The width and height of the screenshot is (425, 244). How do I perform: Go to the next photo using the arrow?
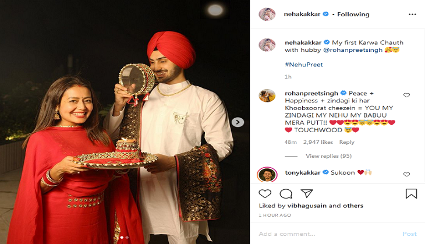[238, 122]
